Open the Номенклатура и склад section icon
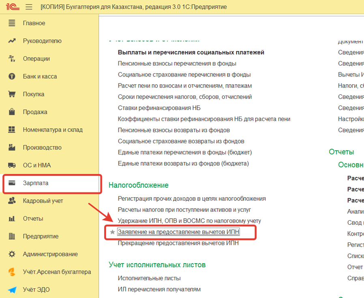 coord(11,130)
